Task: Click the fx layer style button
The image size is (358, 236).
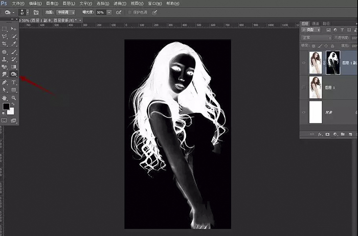Action: click(320, 134)
